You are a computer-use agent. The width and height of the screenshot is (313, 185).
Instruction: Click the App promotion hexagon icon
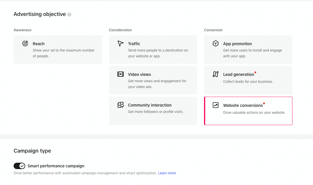click(216, 43)
